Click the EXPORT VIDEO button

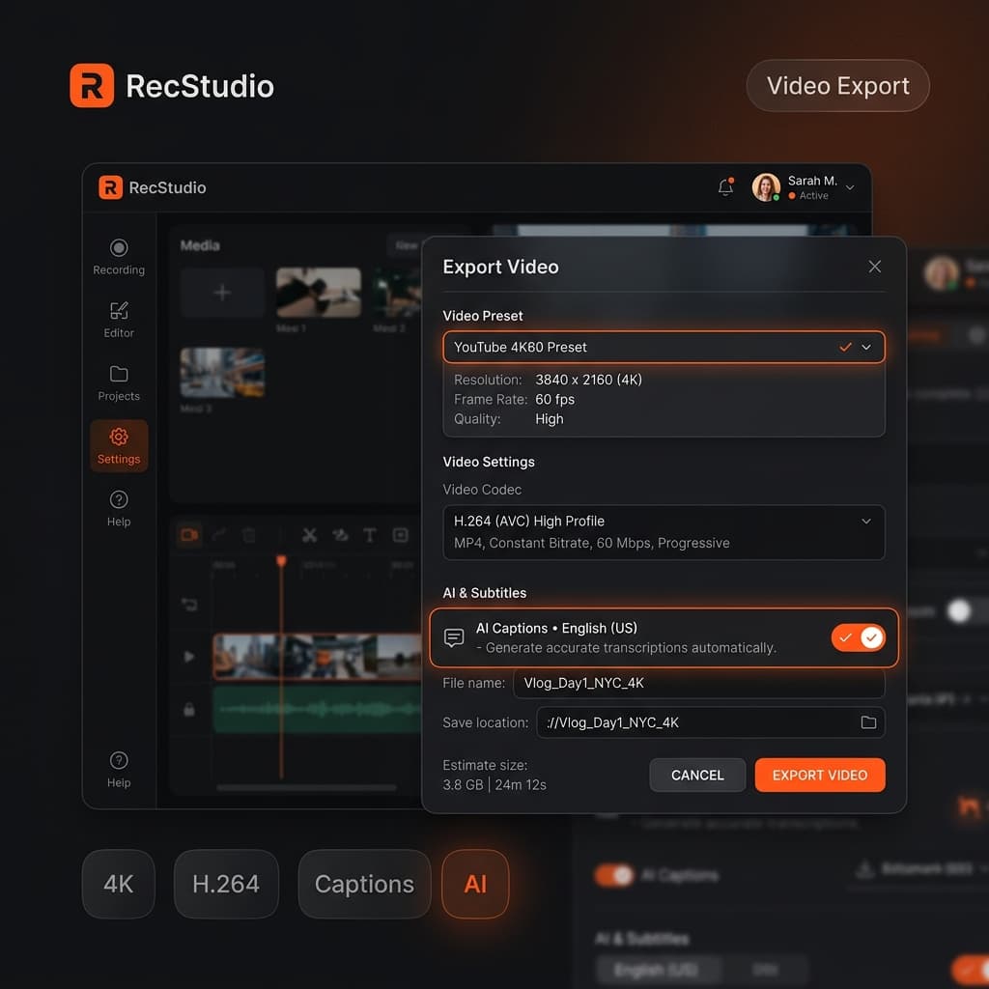click(820, 775)
